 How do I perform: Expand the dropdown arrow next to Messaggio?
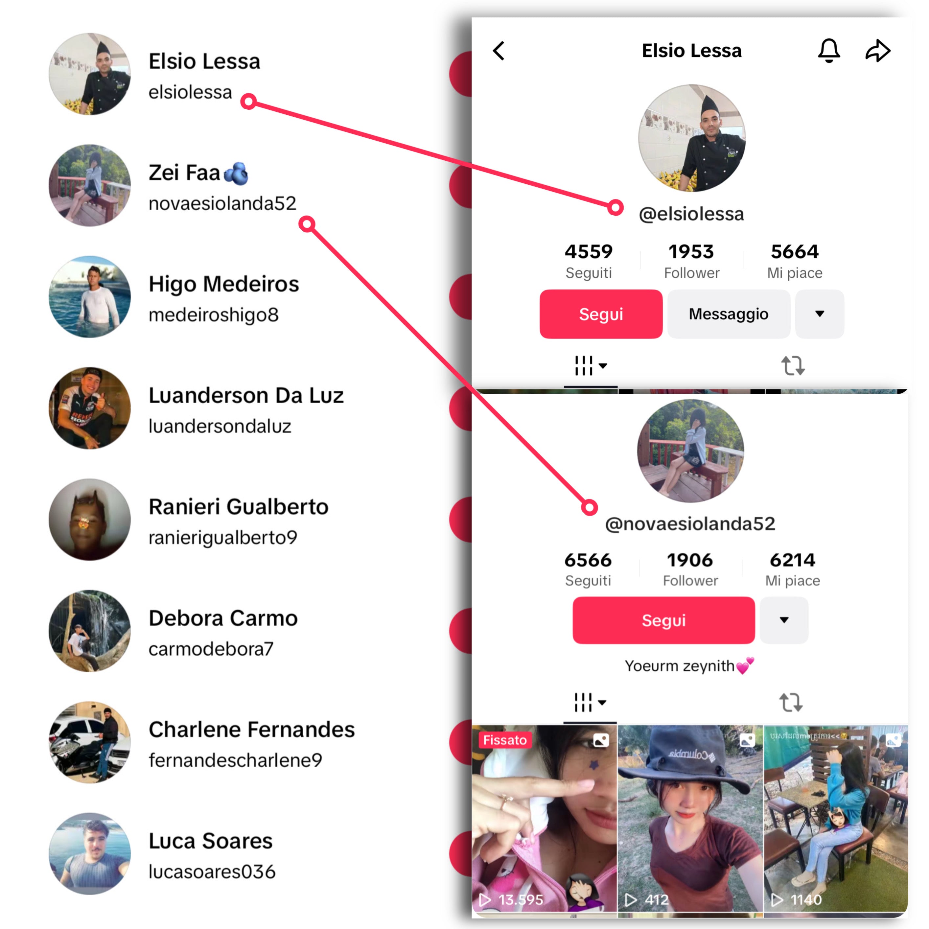coord(820,314)
